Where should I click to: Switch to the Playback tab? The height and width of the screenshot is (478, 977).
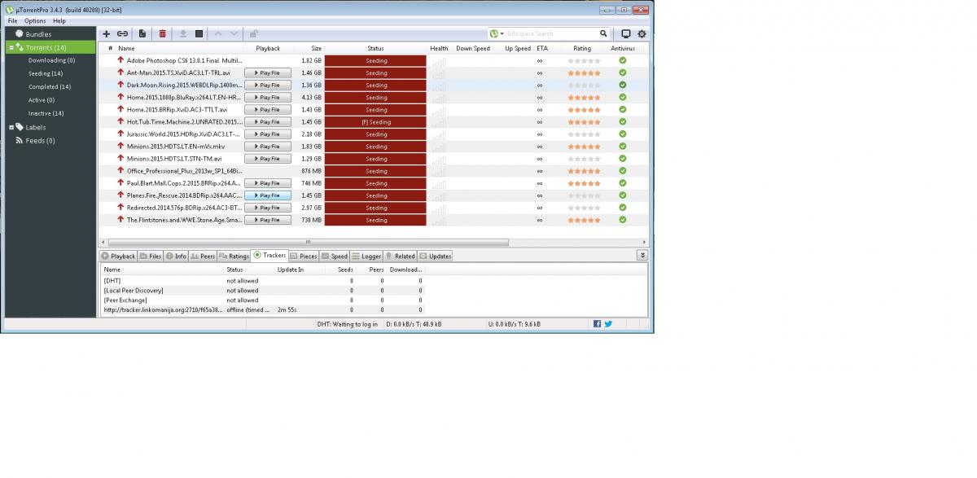[118, 256]
